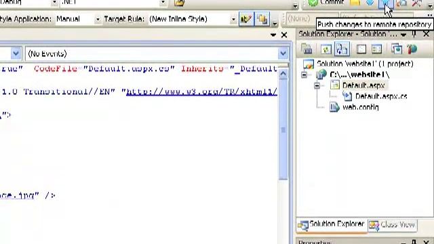The height and width of the screenshot is (244, 434).
Task: Click the yellow stacked squares icon after Target Rule
Action: click(262, 19)
